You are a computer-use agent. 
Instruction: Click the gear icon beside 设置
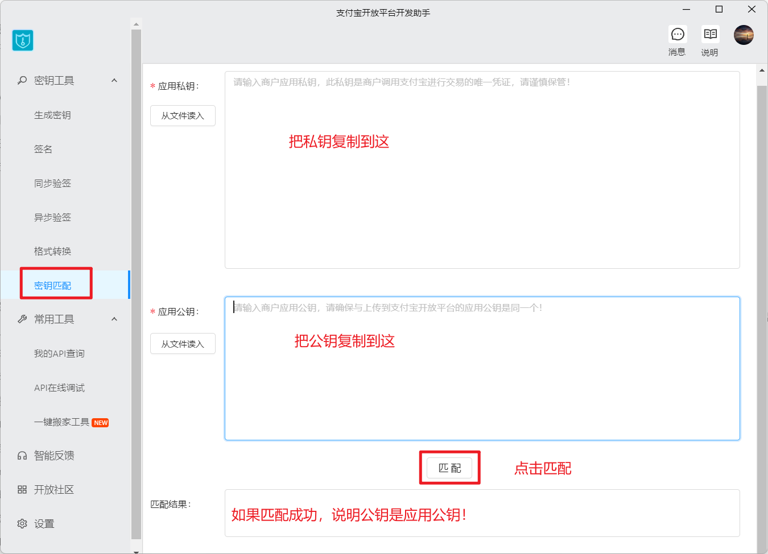22,524
